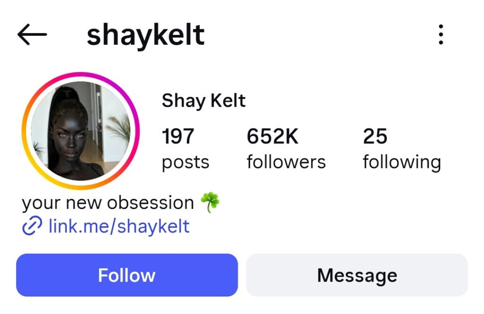Tap the bio text 'your new obsession'
This screenshot has height=314, width=484.
(108, 203)
